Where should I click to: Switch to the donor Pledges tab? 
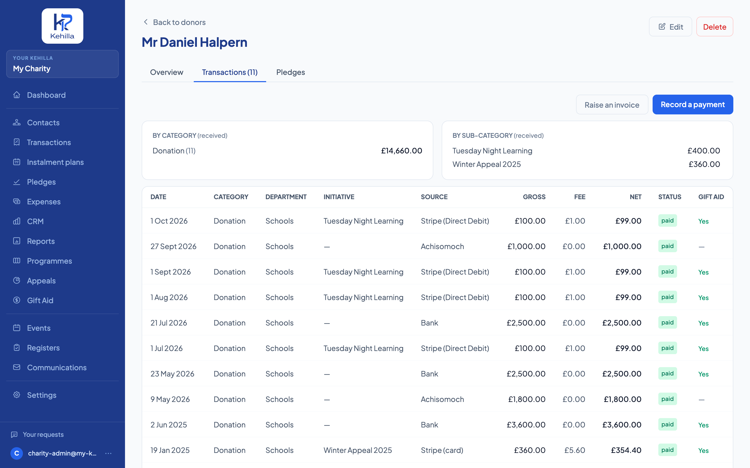click(290, 72)
